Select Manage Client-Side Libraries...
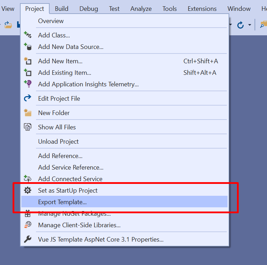This screenshot has height=265, width=267. [x=124, y=225]
